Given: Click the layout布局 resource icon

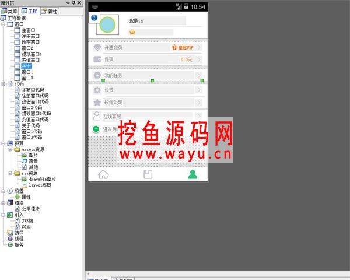Looking at the screenshot, I should pyautogui.click(x=24, y=185).
